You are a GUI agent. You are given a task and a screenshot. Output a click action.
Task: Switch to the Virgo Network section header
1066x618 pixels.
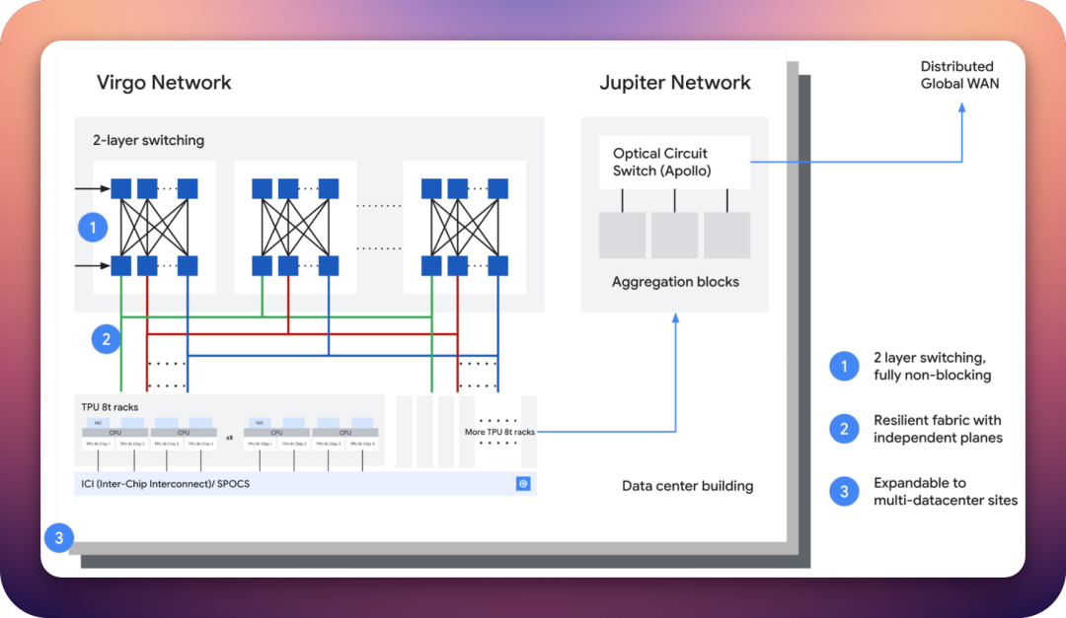(x=164, y=83)
